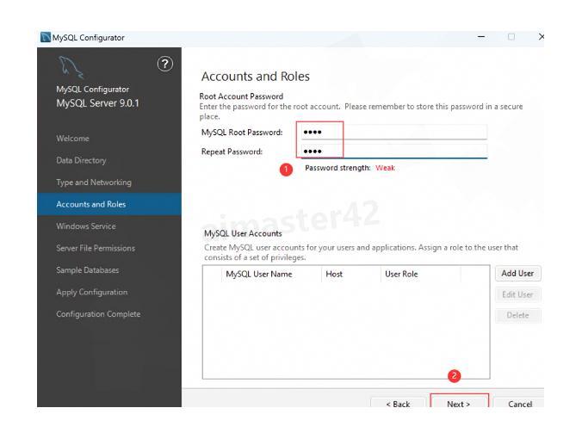
Task: Cancel the configuration wizard
Action: pos(520,404)
